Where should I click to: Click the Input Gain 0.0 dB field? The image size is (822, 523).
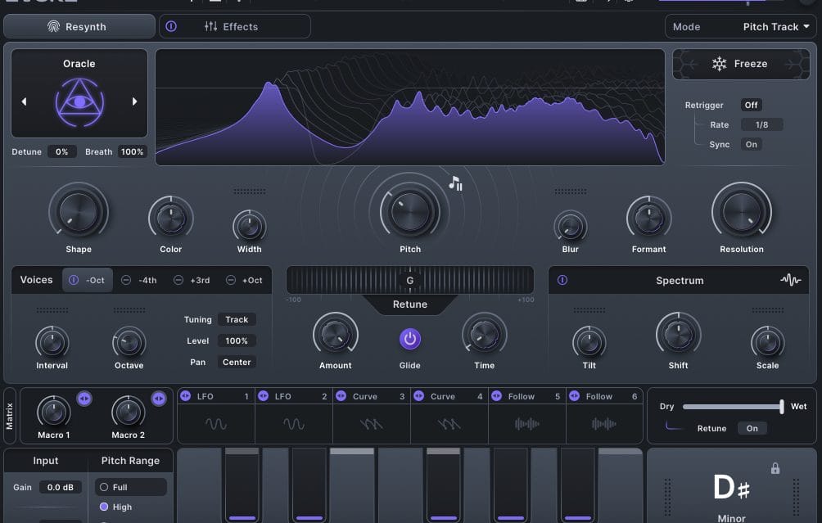click(60, 487)
